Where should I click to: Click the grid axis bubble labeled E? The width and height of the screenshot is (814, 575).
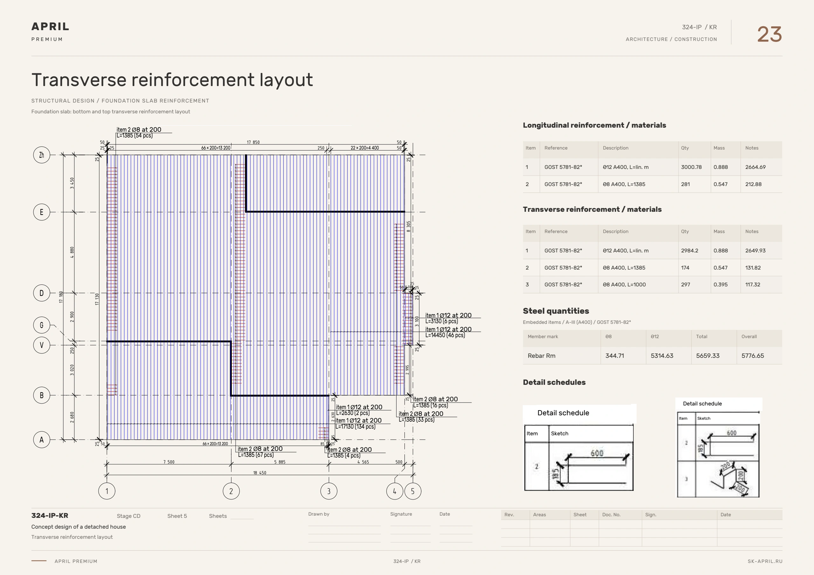click(41, 212)
